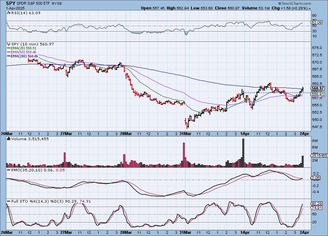Click the 10 label on the RSI axis
Viewport: 328px width, 236px height.
(x=314, y=36)
